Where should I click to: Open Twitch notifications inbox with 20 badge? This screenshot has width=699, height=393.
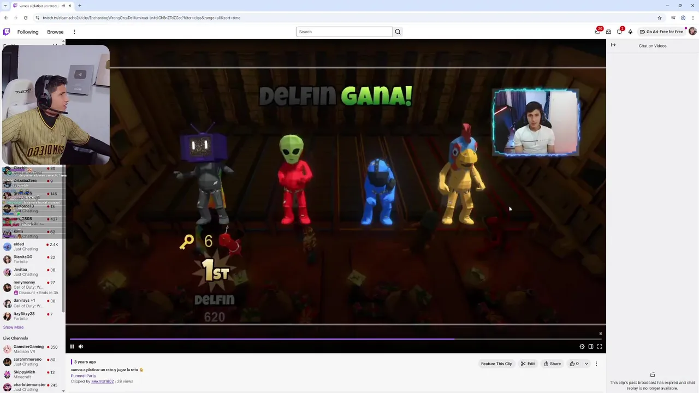598,31
